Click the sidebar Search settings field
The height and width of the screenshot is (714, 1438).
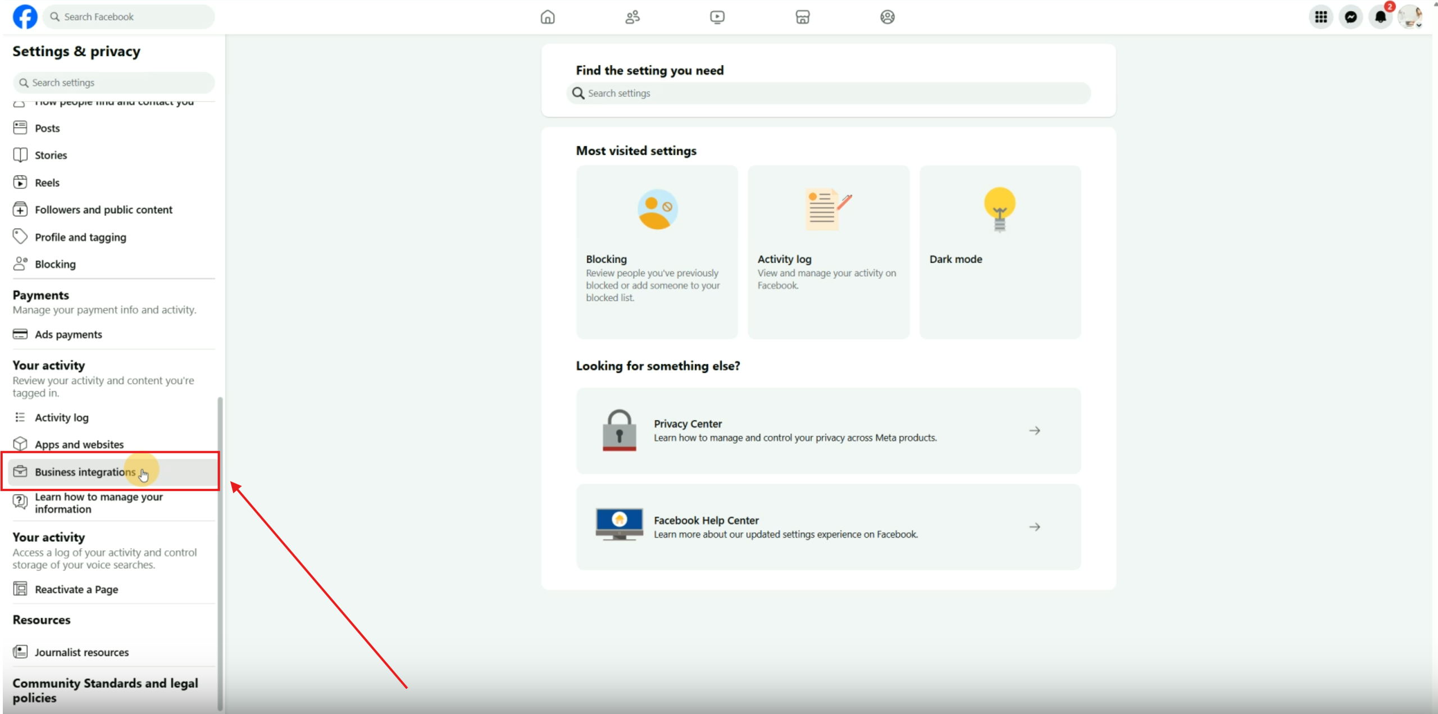click(x=113, y=83)
